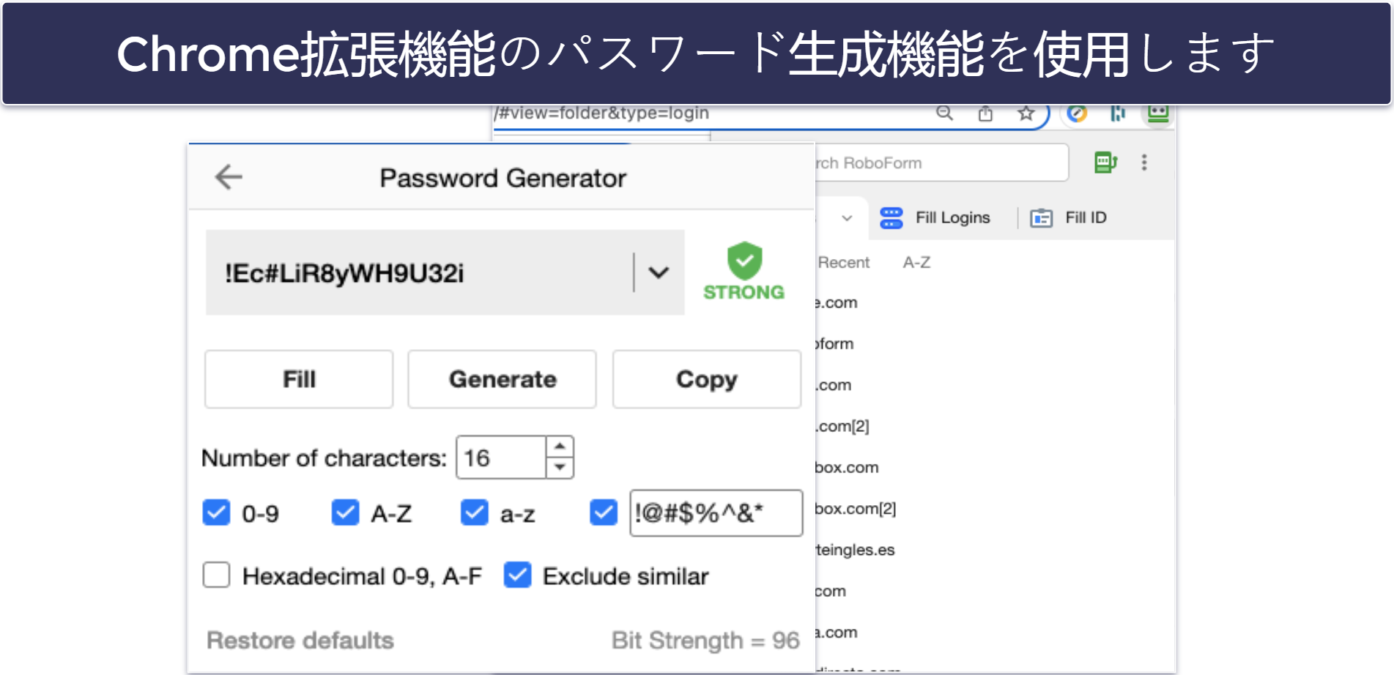Click the Fill ID label
This screenshot has width=1394, height=675.
pos(1086,218)
